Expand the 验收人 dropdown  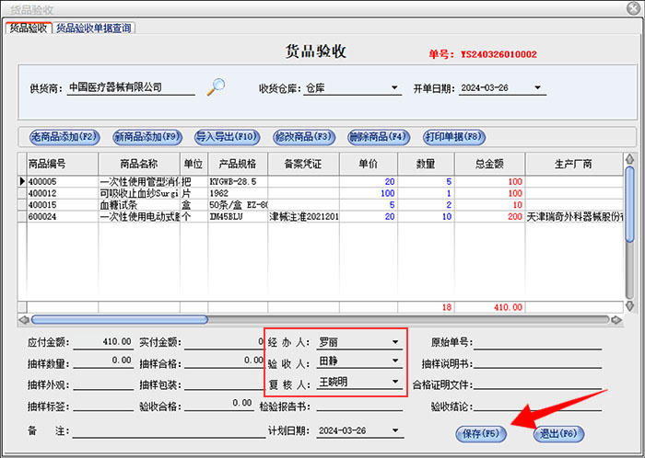(x=395, y=362)
